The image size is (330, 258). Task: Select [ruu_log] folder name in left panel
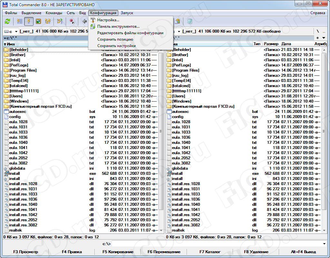pos(17,75)
